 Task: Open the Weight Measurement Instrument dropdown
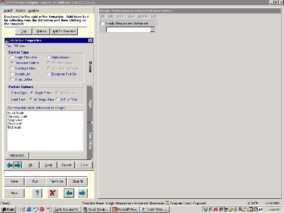click(x=153, y=30)
